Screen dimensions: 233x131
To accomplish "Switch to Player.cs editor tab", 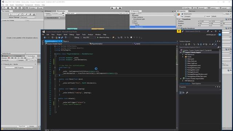I will coord(66,41).
